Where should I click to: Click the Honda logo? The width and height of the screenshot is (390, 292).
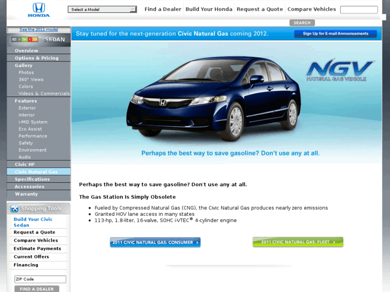(39, 10)
